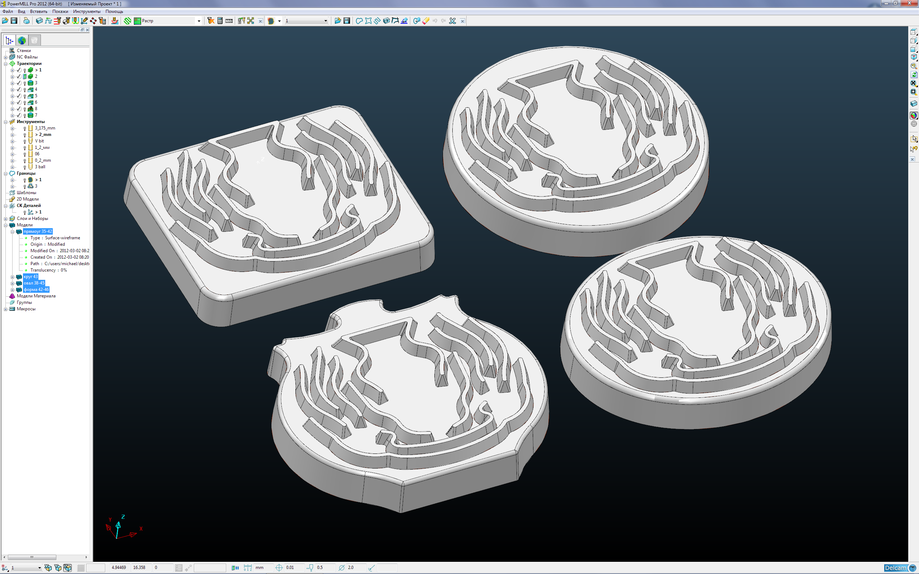The height and width of the screenshot is (574, 919).
Task: Click the isometric view cube icon
Action: click(914, 57)
